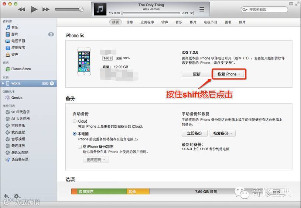
Task: Click the fast forward next track button
Action: point(46,9)
